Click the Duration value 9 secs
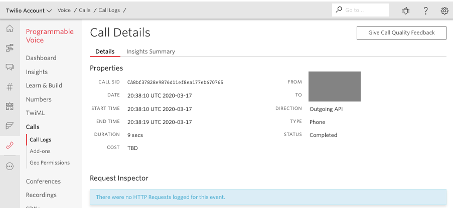Screen dimensions: 453x208 135,135
